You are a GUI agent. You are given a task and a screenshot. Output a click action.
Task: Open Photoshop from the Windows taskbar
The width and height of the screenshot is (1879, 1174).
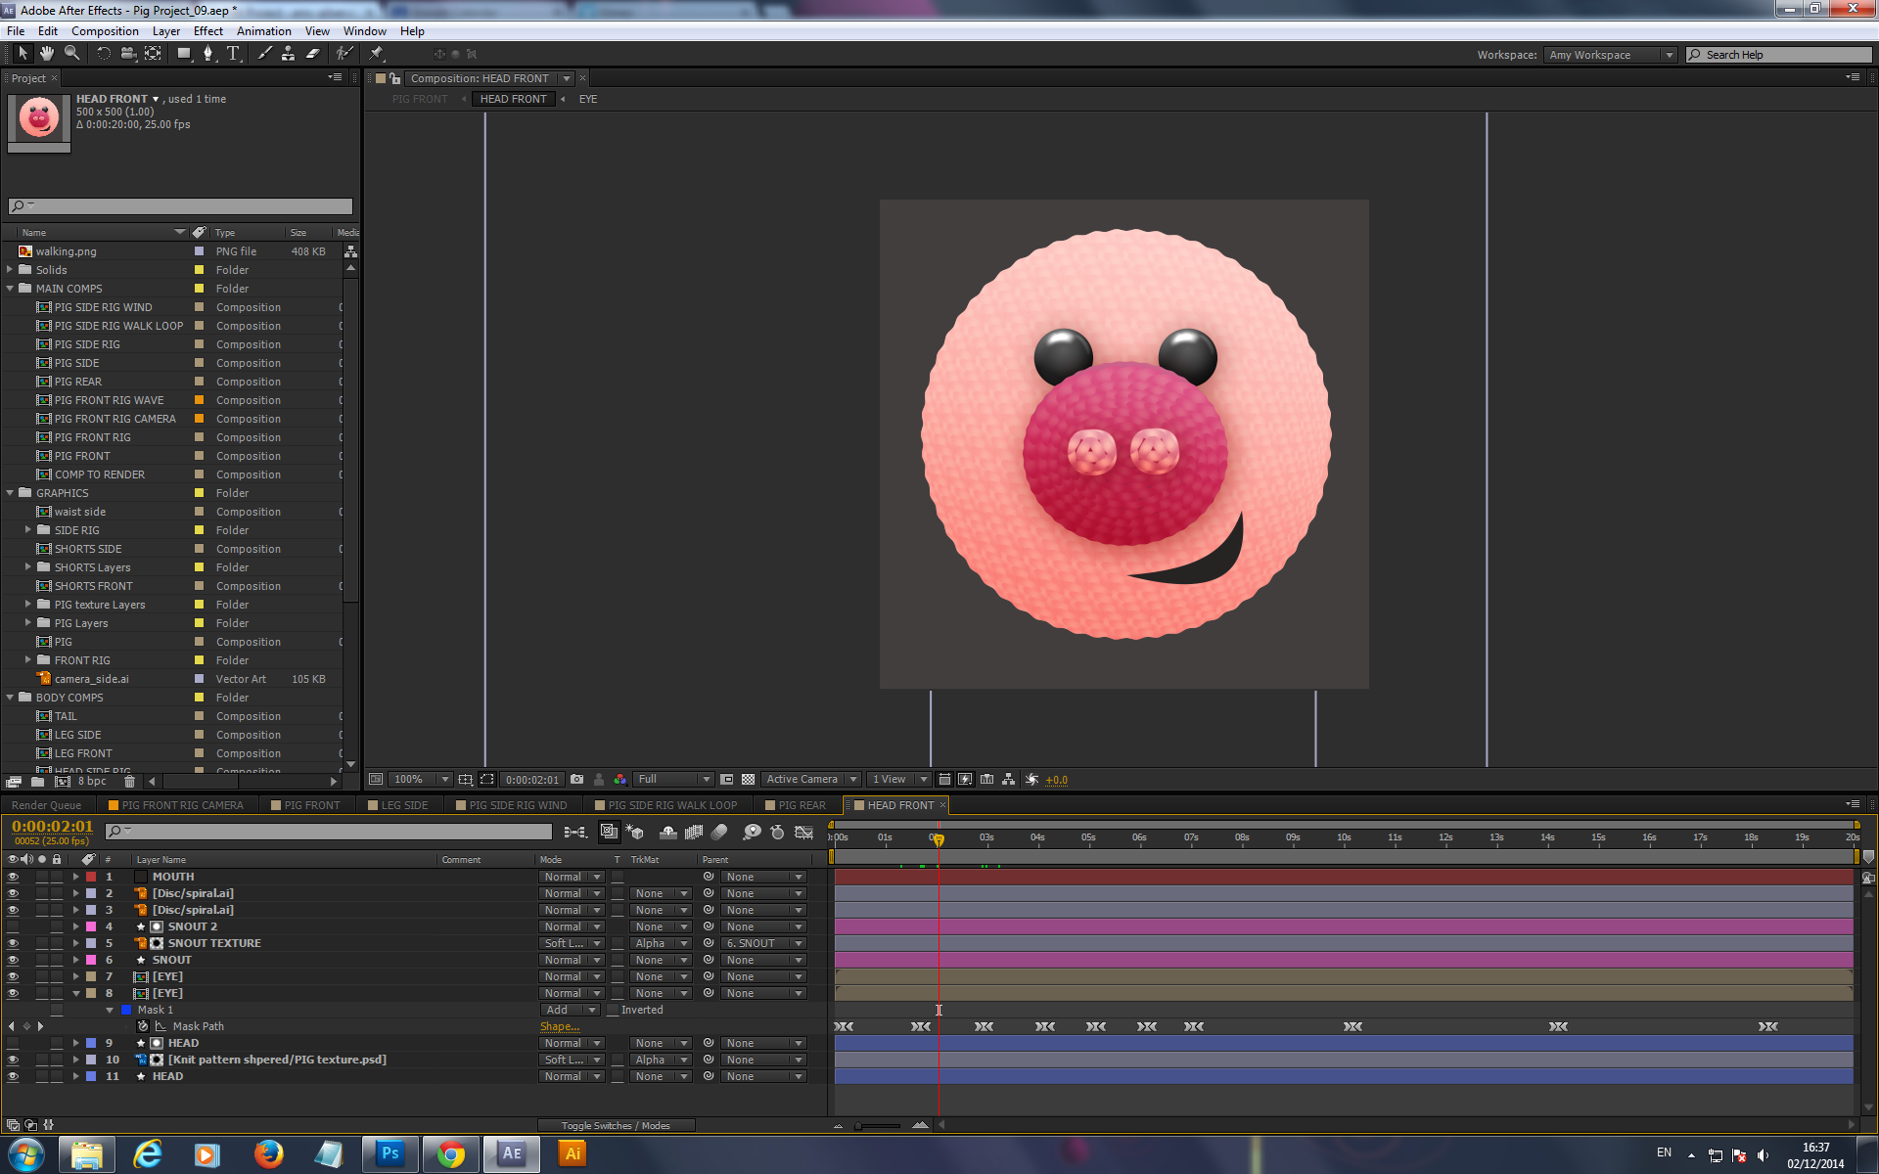390,1153
